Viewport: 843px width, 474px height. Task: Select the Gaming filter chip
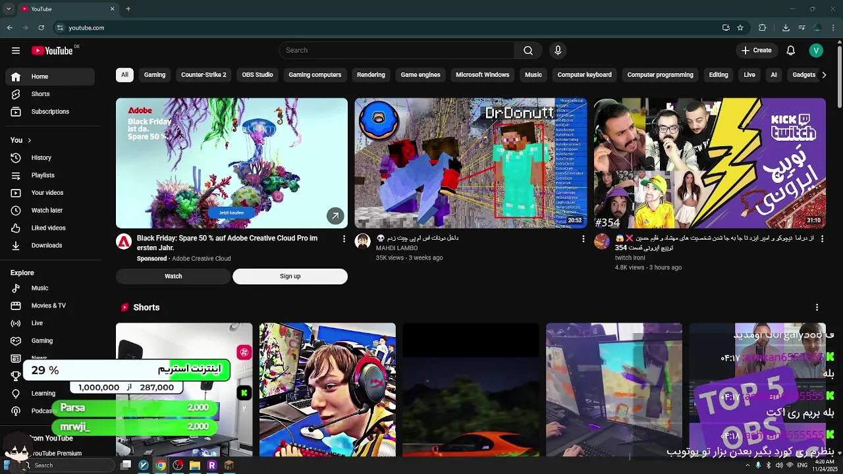coord(155,75)
